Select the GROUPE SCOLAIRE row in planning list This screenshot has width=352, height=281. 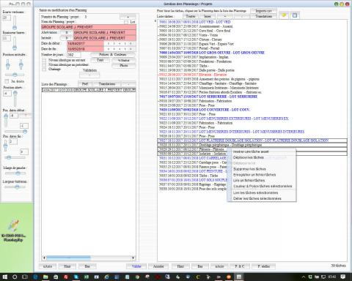tap(89, 90)
